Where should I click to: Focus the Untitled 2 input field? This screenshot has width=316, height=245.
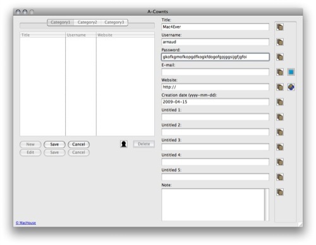point(216,132)
